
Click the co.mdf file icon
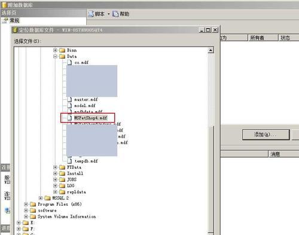click(x=69, y=62)
